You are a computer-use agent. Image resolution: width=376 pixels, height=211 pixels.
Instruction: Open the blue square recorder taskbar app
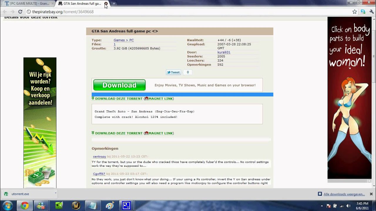click(126, 206)
